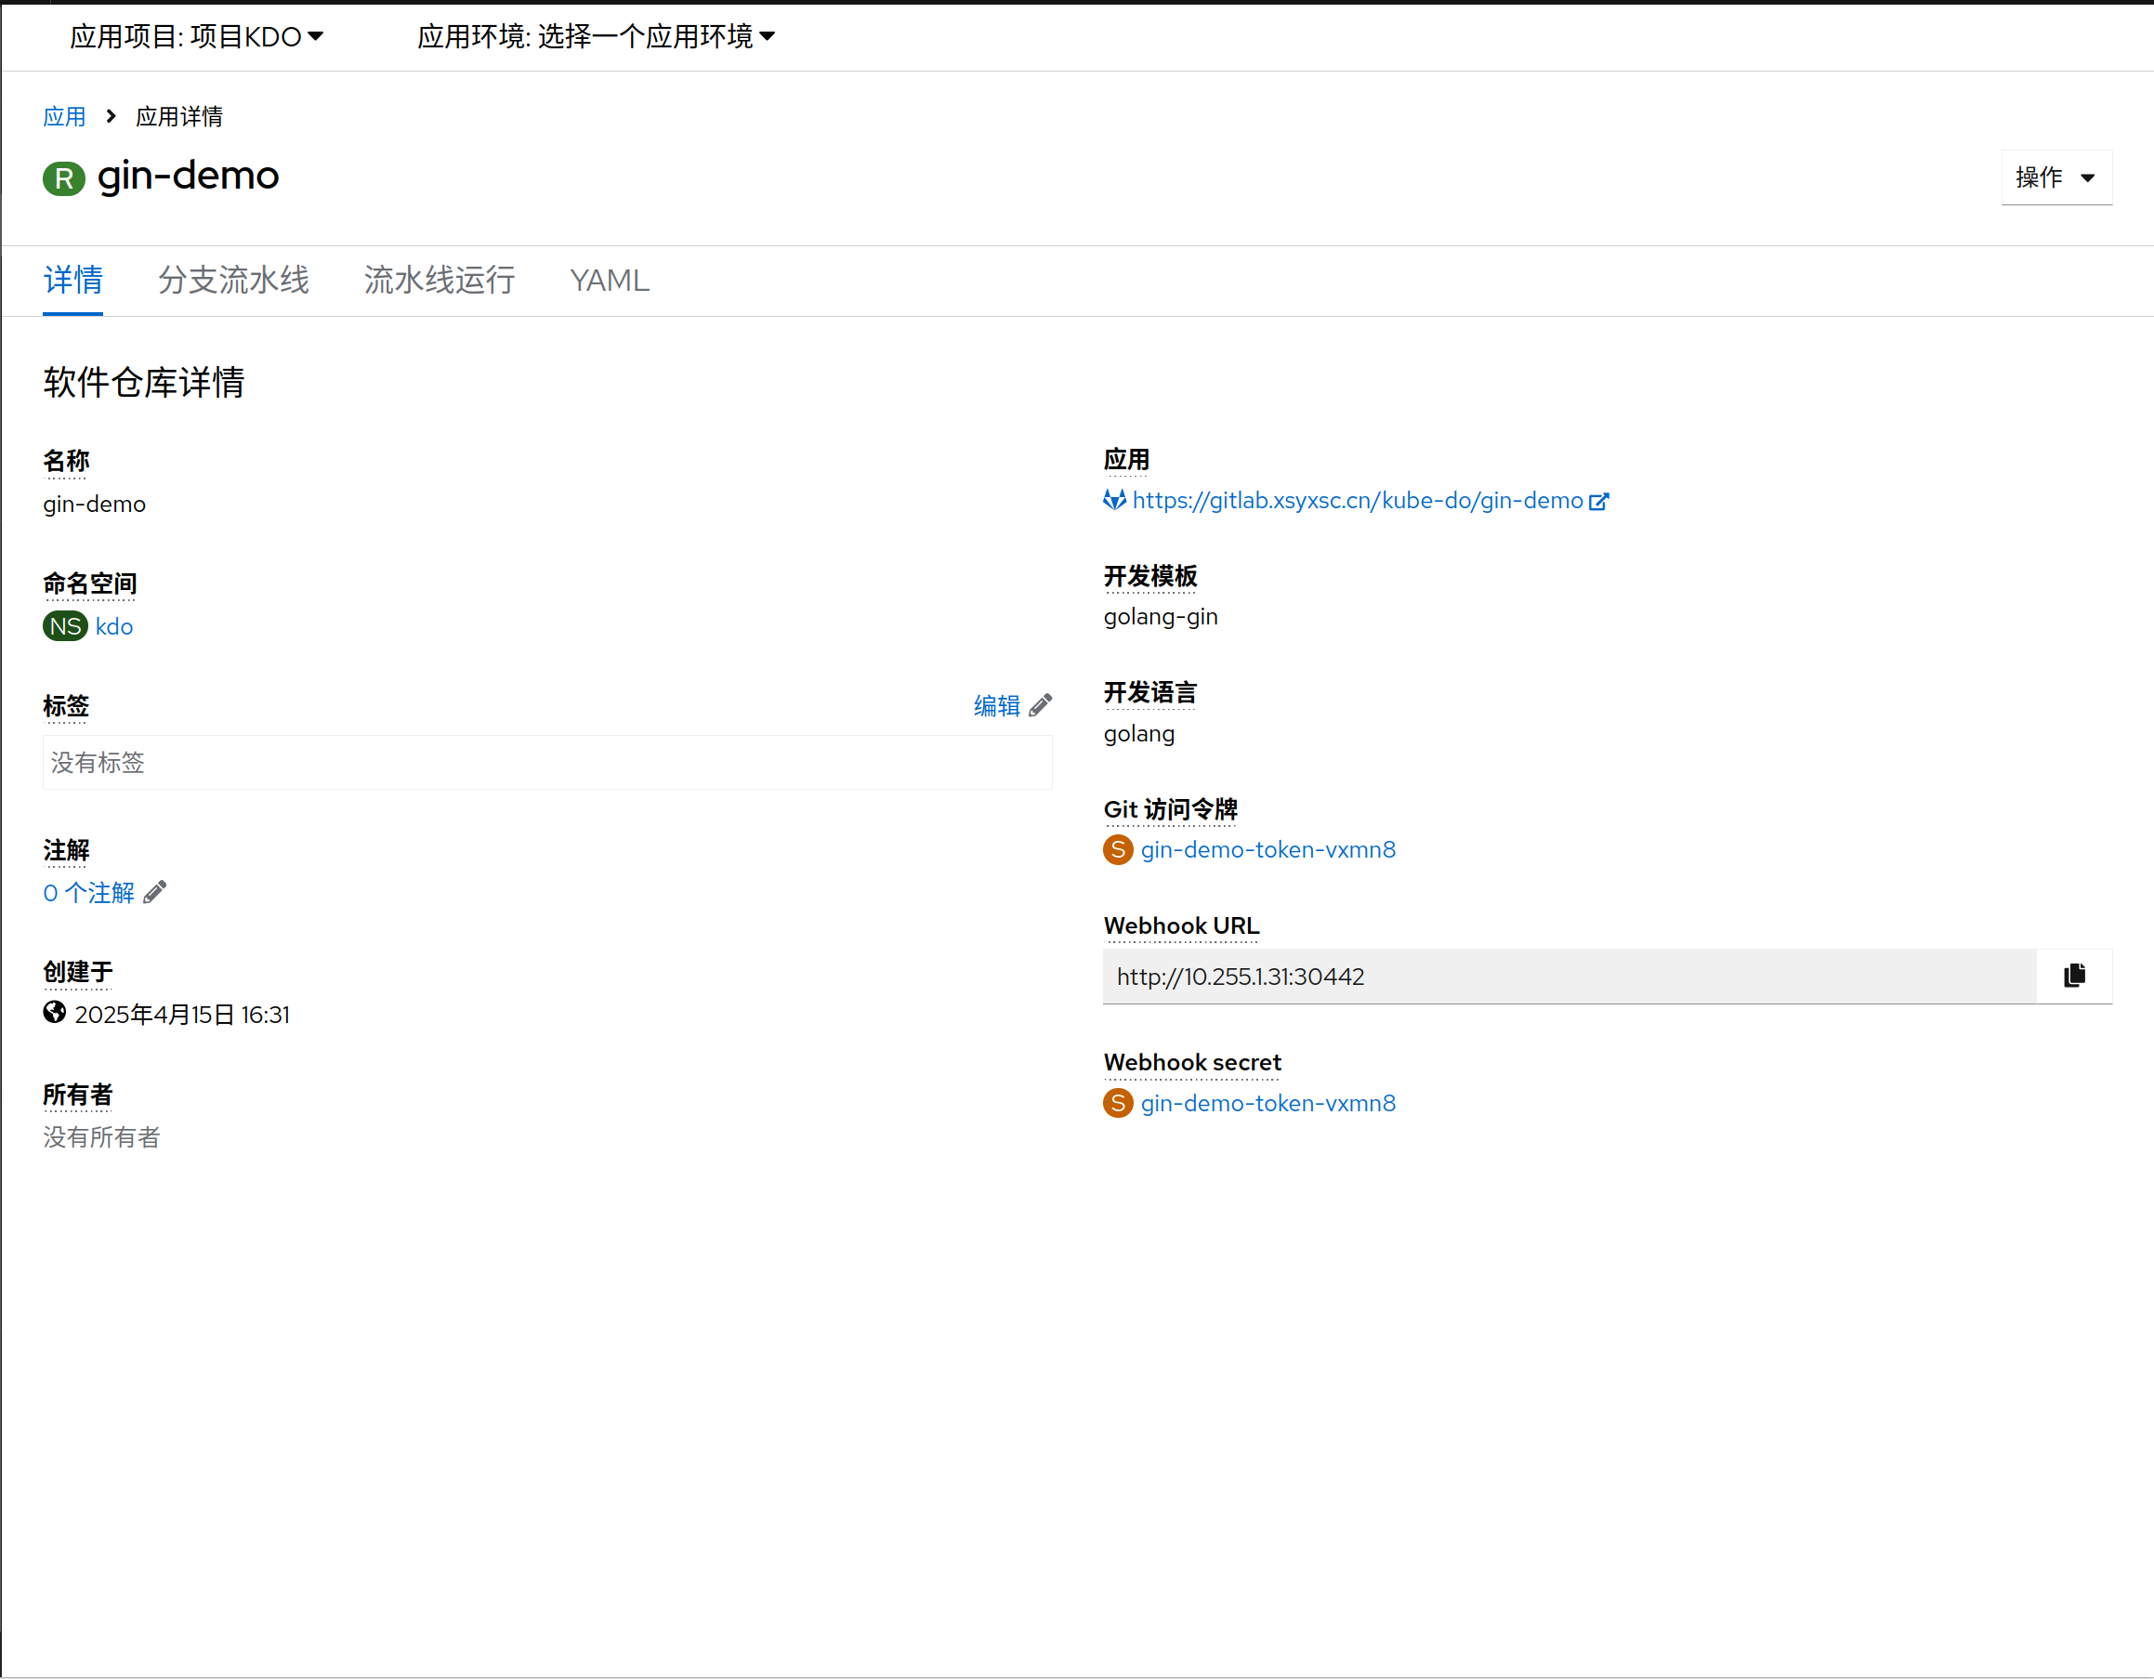
Task: Open the kdo namespace link
Action: (x=113, y=626)
